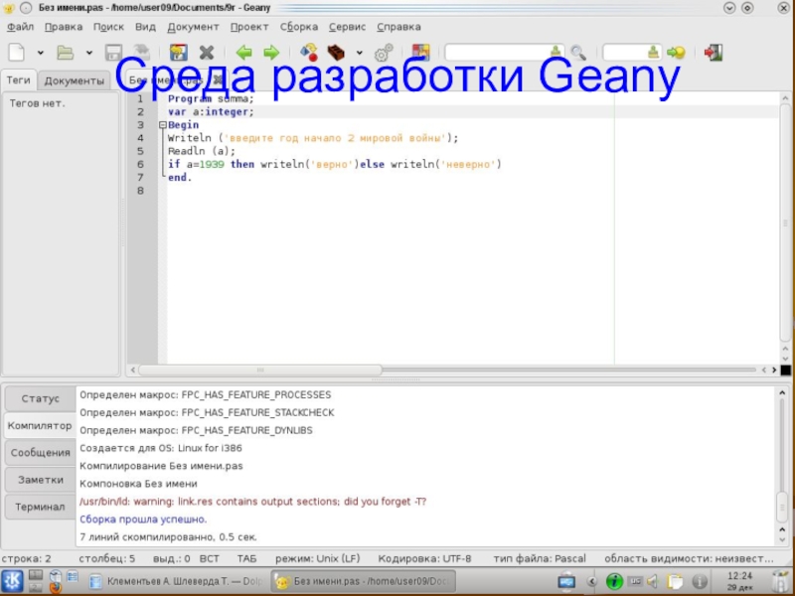795x596 pixels.
Task: Navigate back with green left arrow
Action: click(x=243, y=53)
